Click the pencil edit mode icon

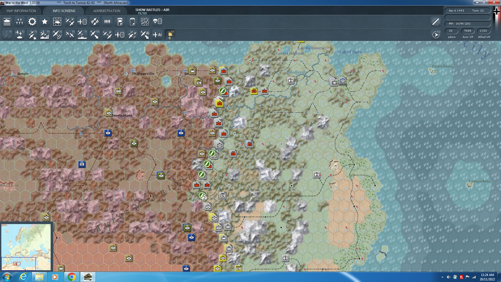435,21
